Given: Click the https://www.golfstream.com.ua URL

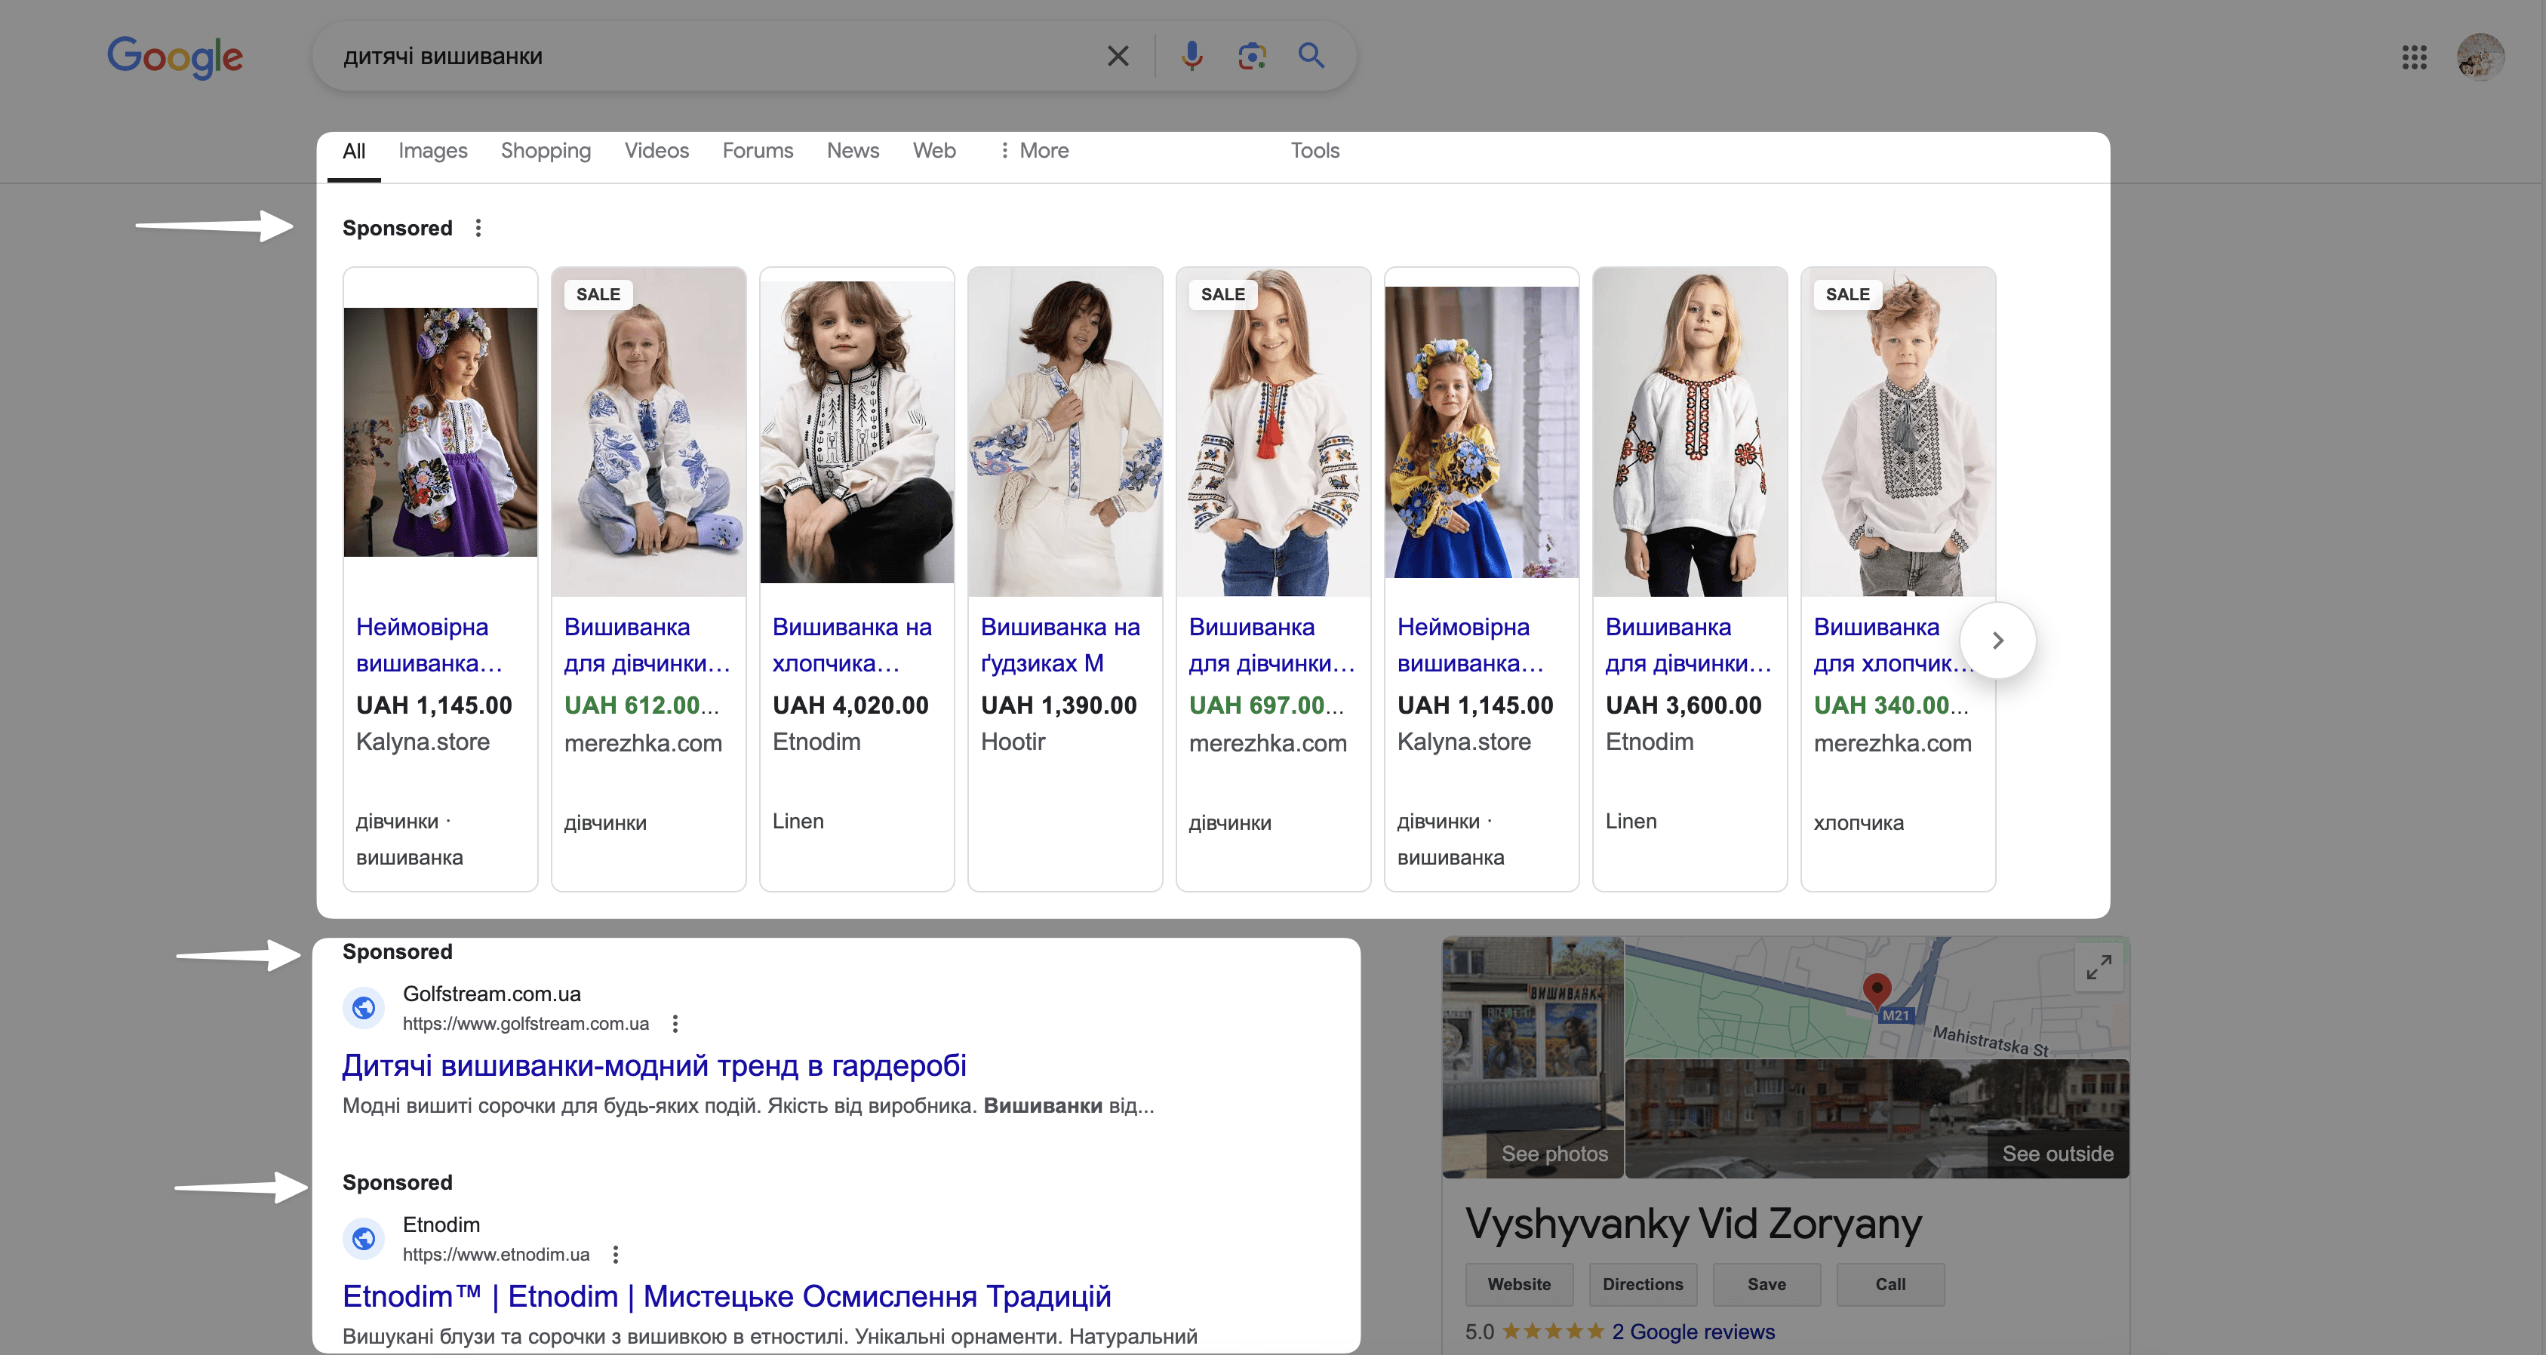Looking at the screenshot, I should [x=526, y=1024].
